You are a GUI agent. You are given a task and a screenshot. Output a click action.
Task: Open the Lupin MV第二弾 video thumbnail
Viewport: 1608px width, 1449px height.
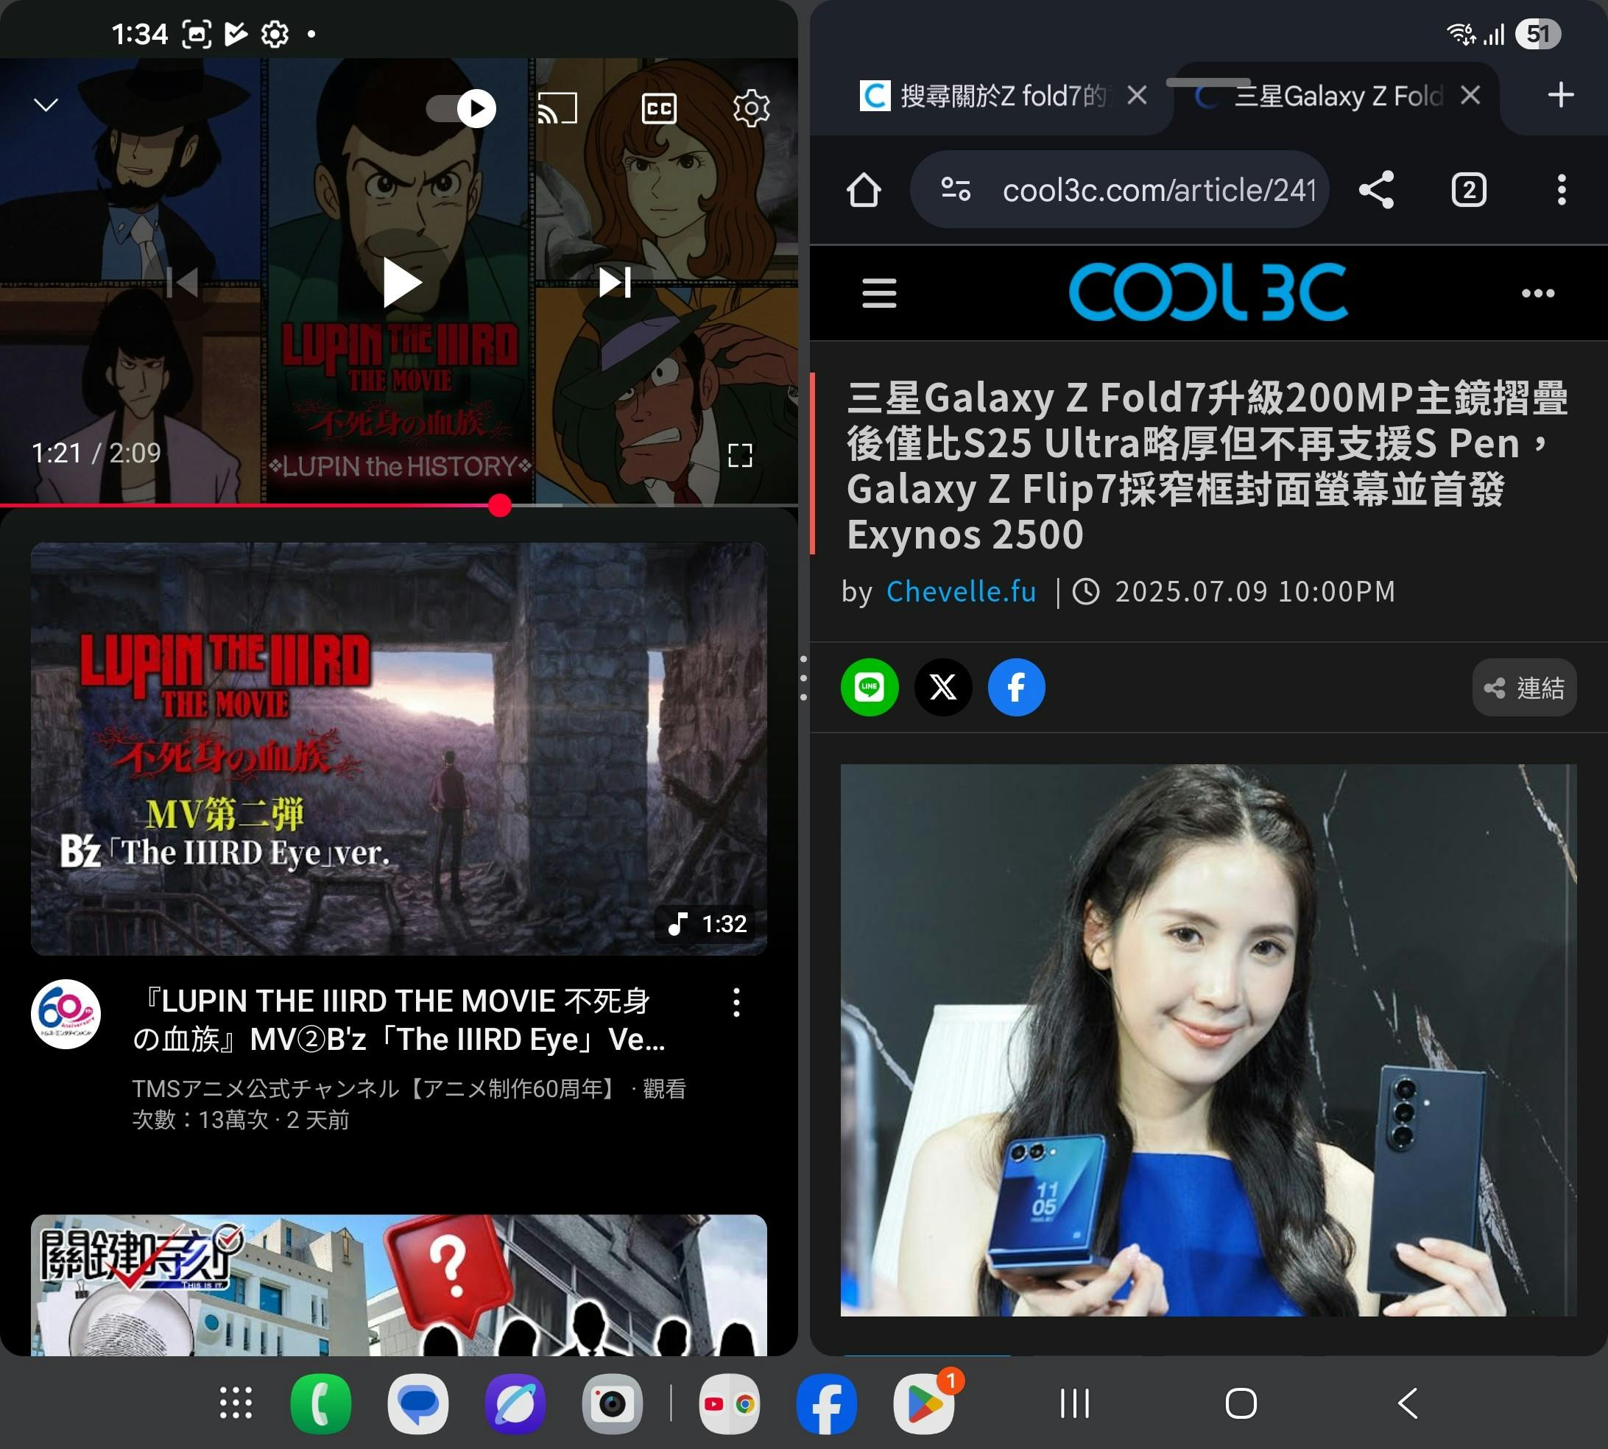click(x=399, y=748)
